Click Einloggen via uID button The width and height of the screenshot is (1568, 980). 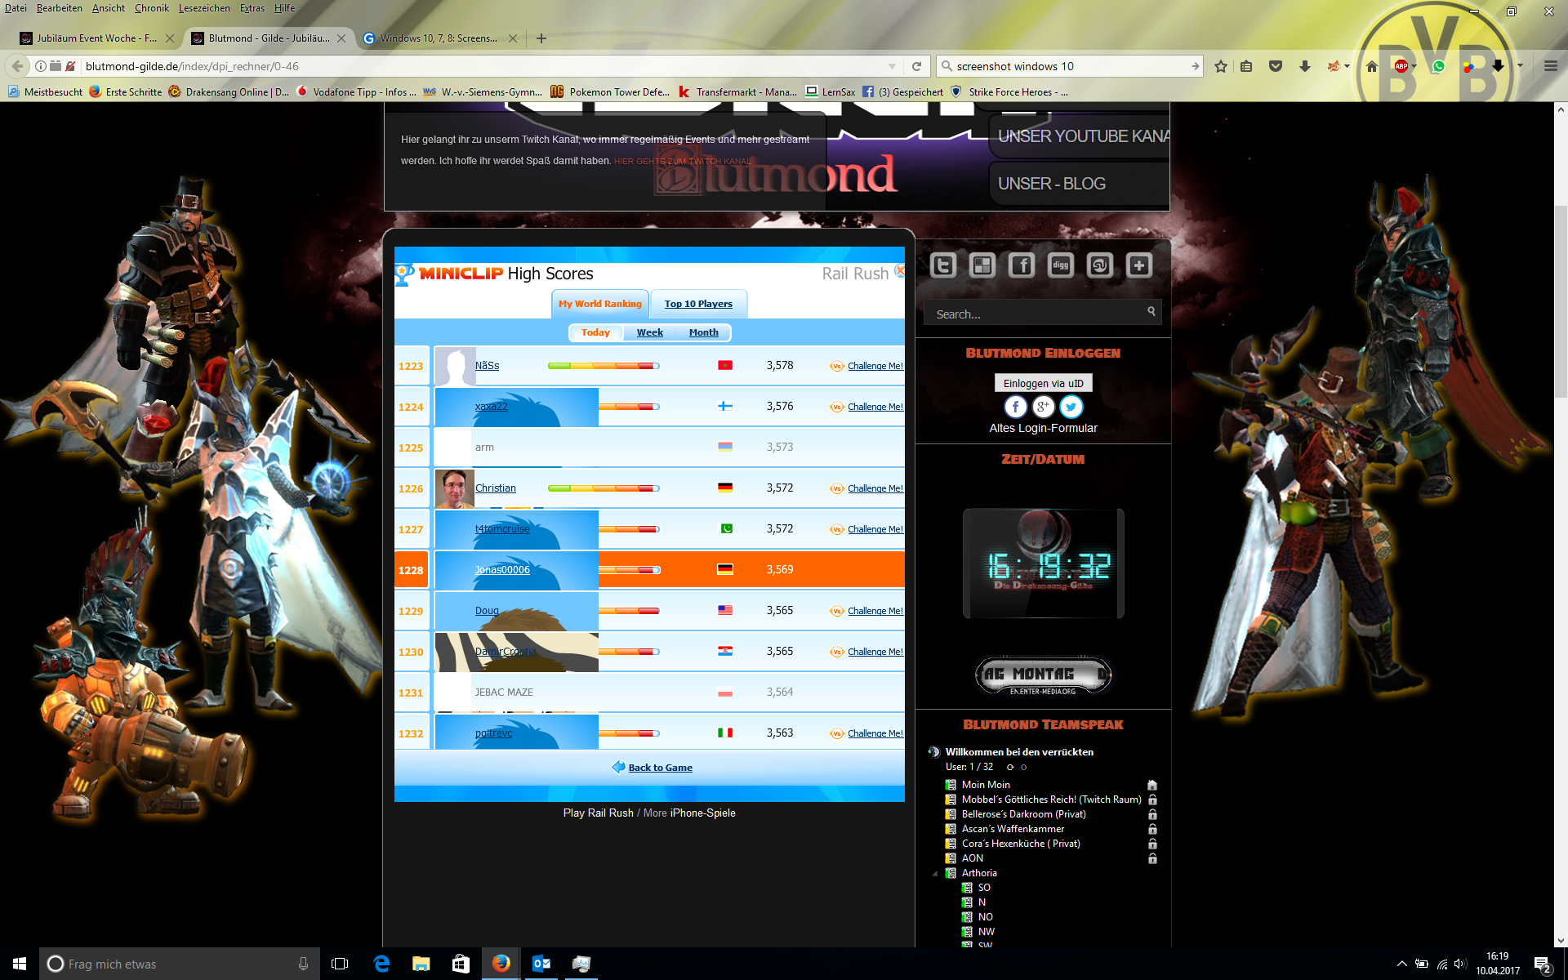tap(1043, 383)
